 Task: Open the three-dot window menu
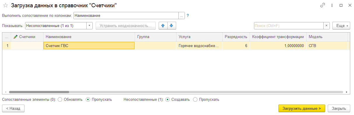pos(332,5)
